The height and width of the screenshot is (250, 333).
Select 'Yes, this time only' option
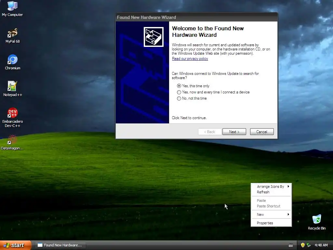point(193,86)
